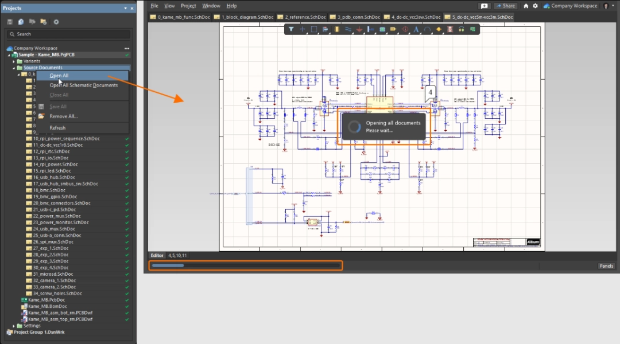This screenshot has width=620, height=344.
Task: Click the Place Bus toolbar icon
Action: pos(347,29)
